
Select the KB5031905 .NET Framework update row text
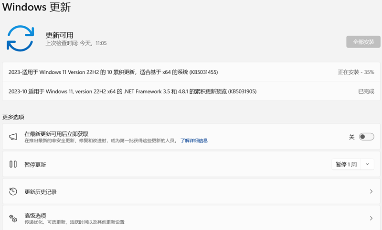tap(133, 91)
